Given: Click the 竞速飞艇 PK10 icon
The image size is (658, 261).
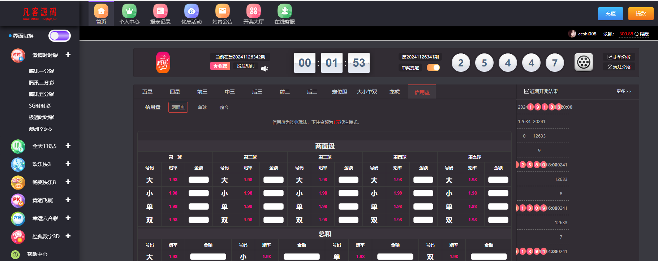Looking at the screenshot, I should [x=18, y=200].
